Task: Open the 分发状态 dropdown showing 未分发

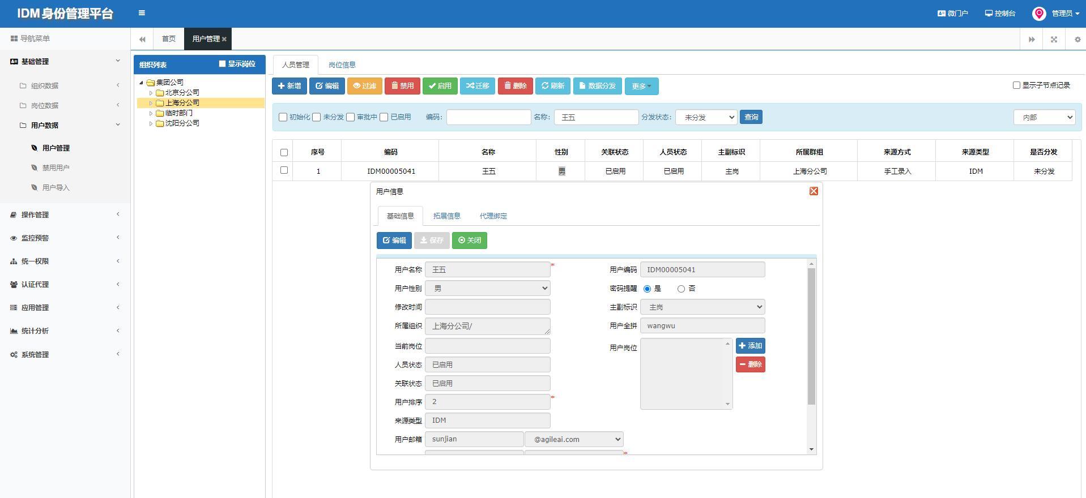Action: tap(706, 117)
